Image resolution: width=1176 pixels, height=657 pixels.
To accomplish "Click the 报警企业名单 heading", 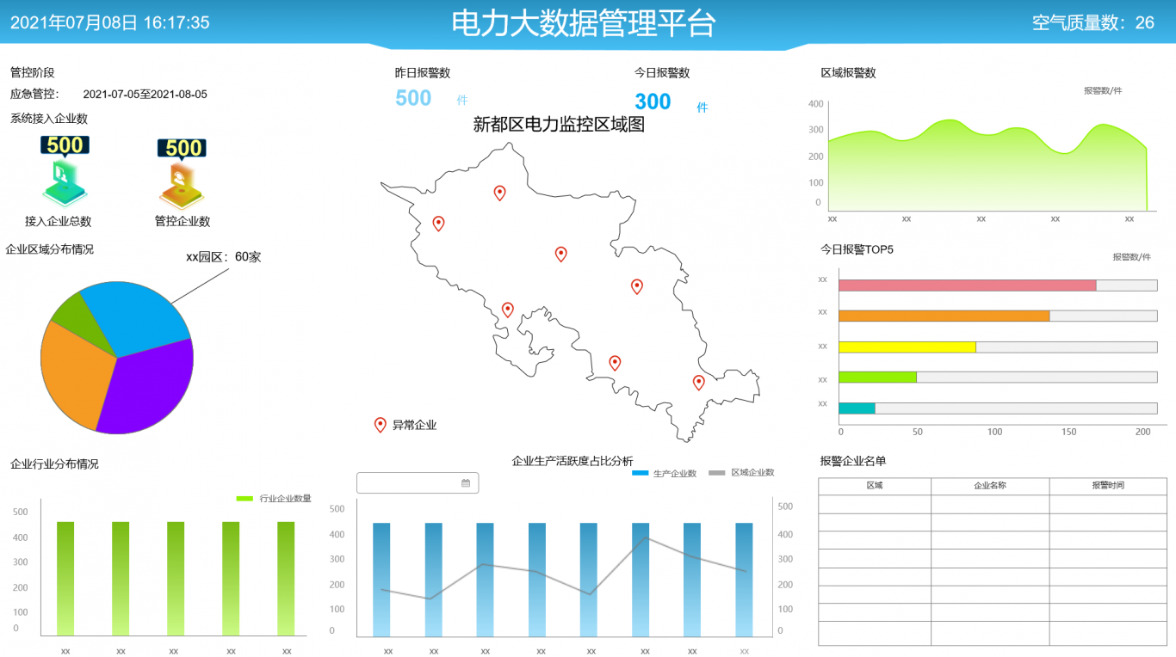I will [x=853, y=462].
